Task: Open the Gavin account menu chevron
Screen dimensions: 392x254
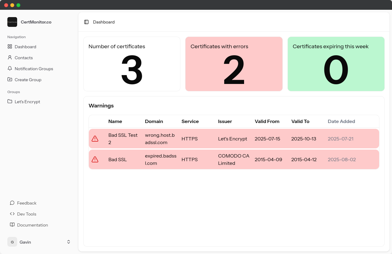Action: click(69, 241)
